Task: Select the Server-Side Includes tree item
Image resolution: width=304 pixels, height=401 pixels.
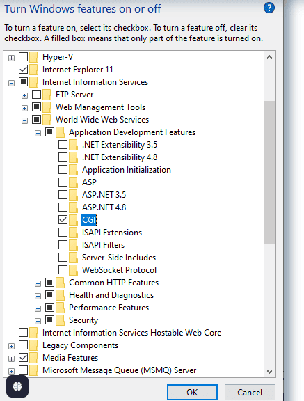Action: 119,258
